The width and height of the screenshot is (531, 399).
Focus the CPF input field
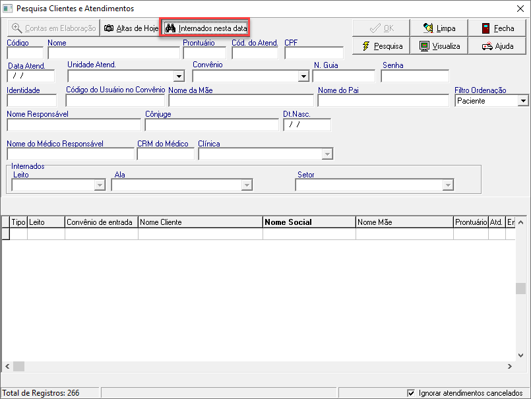pos(314,53)
